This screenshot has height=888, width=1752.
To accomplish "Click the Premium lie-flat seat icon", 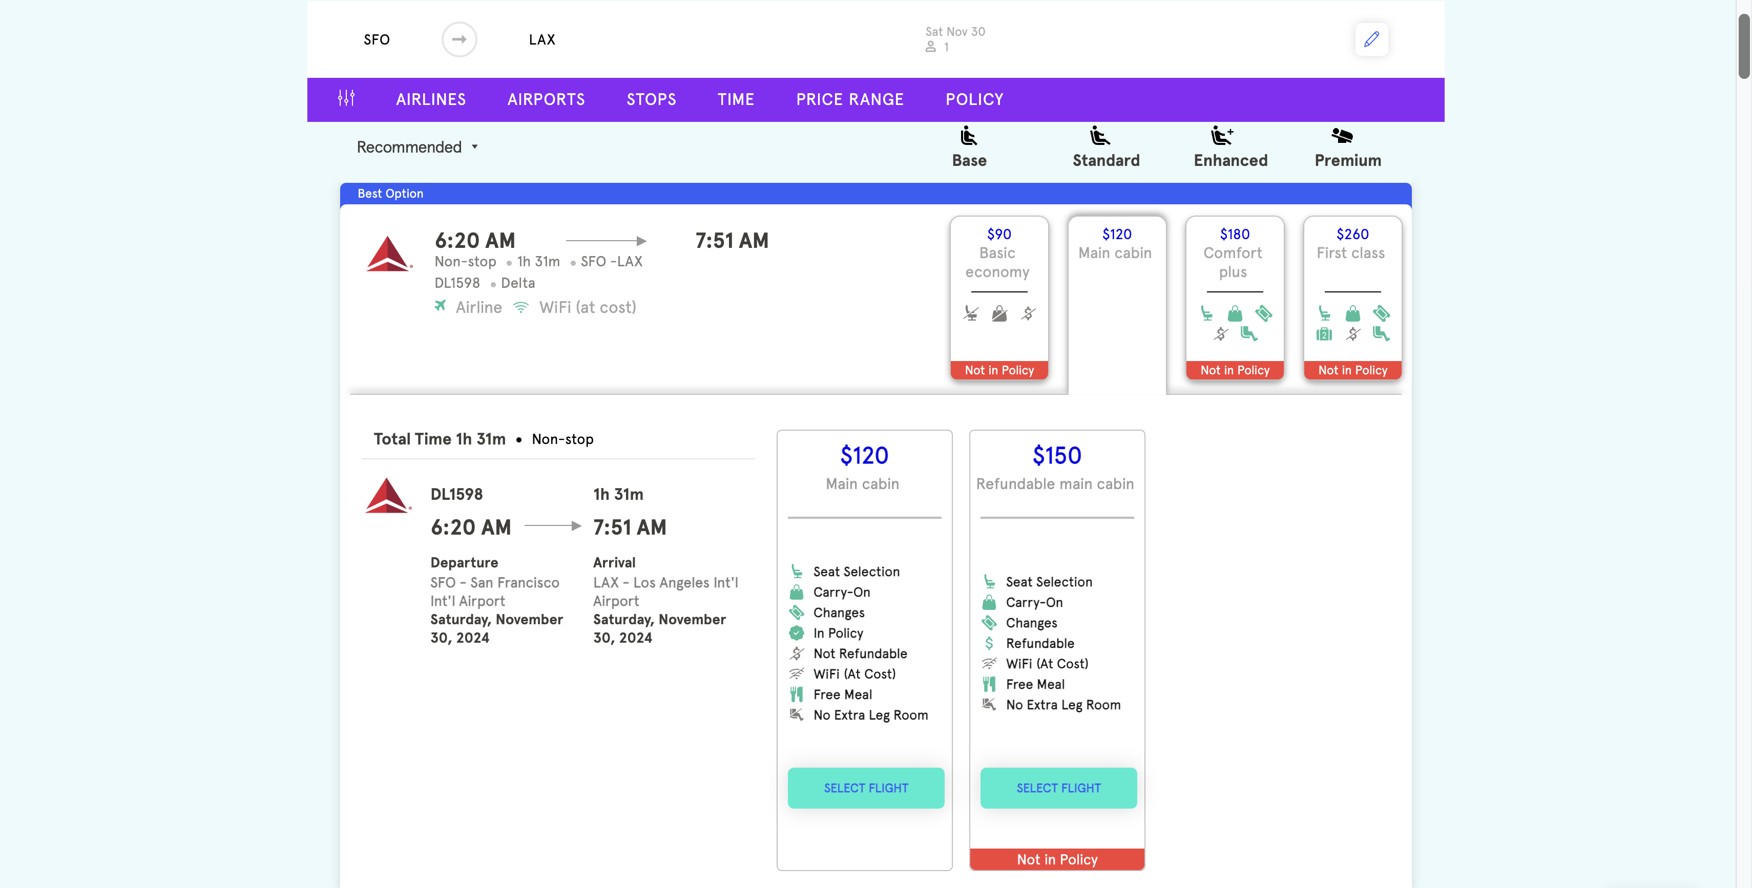I will click(1341, 137).
